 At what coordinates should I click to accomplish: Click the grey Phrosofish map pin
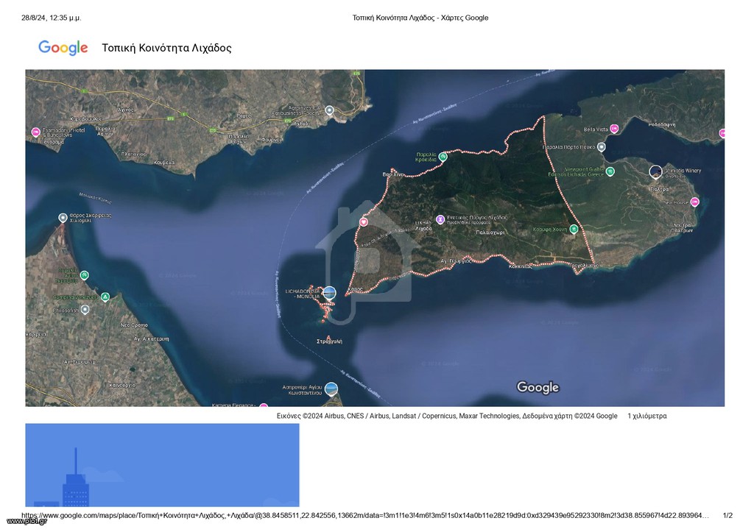coord(85,310)
